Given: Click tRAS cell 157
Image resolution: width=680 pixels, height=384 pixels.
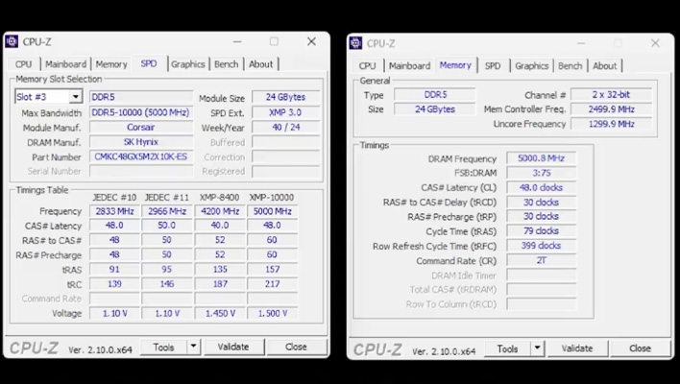Looking at the screenshot, I should coord(273,269).
